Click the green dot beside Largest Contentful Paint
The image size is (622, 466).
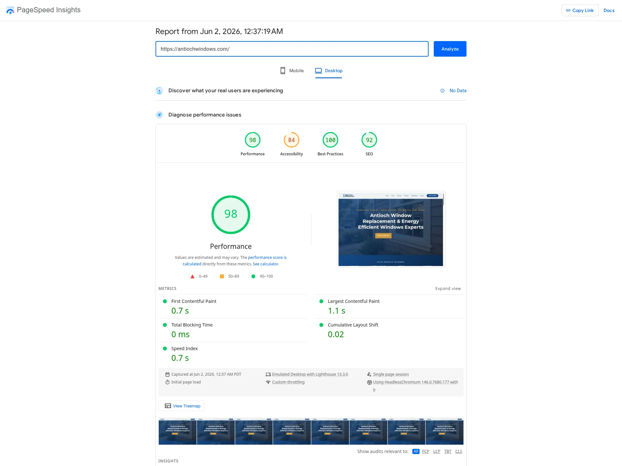coord(321,301)
